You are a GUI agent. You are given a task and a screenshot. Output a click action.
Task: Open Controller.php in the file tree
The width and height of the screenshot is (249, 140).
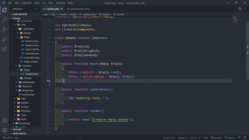click(32, 58)
